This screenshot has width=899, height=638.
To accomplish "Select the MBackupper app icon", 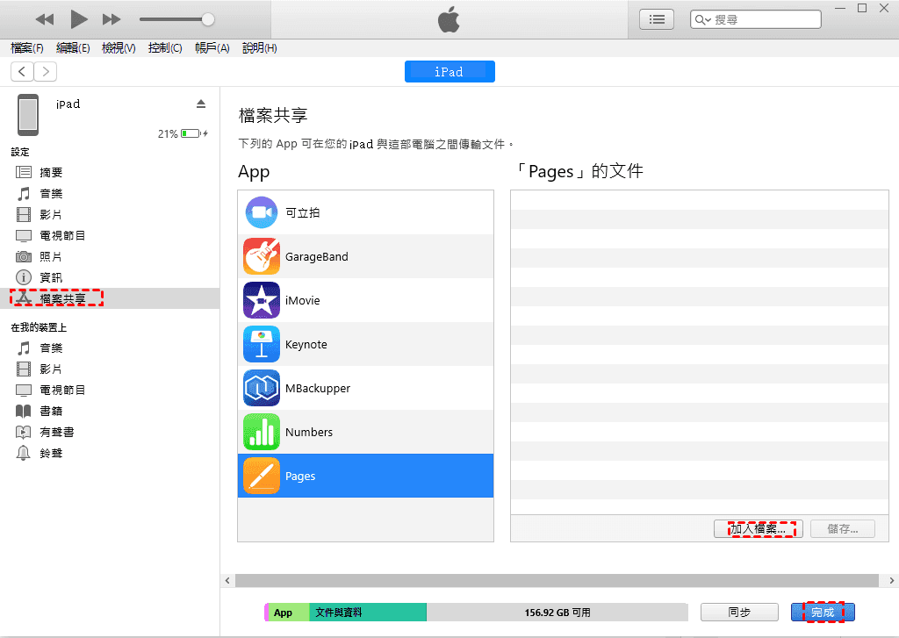I will [x=262, y=388].
